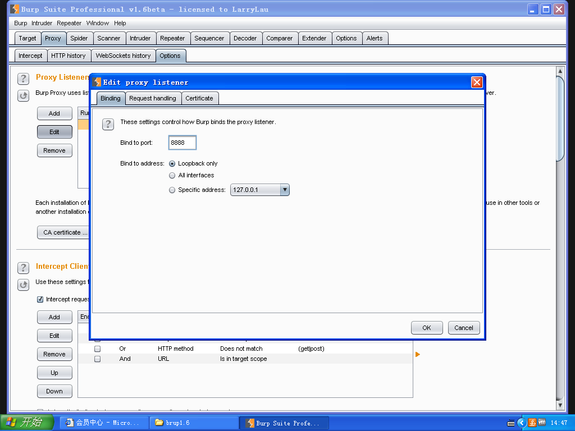This screenshot has height=431, width=575.
Task: Select Specific address radio button
Action: coord(172,190)
